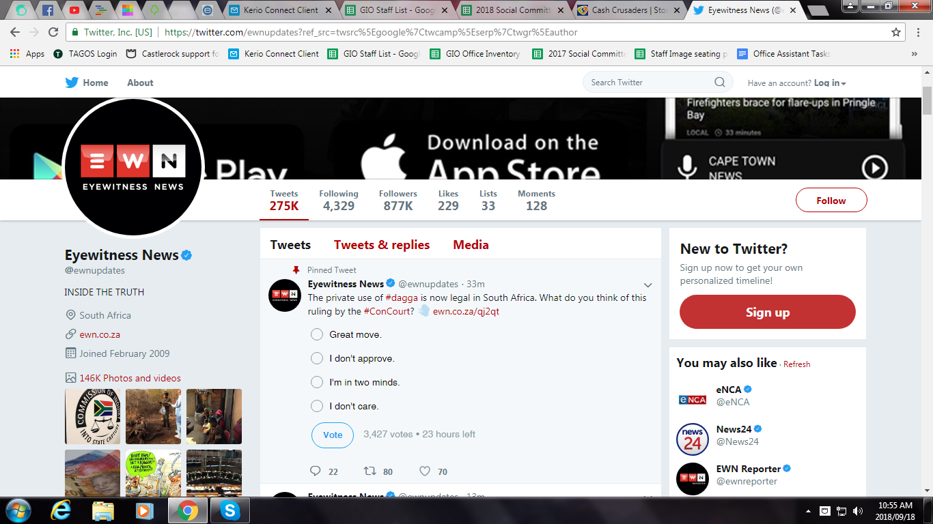Open the Tweets & replies tab
The width and height of the screenshot is (933, 524).
click(x=381, y=244)
